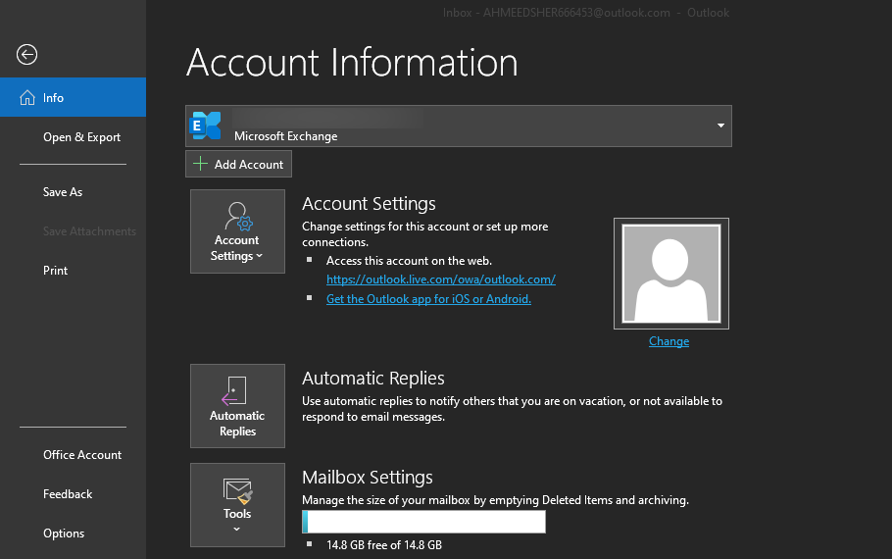
Task: Click the mailbox storage usage bar
Action: (423, 522)
